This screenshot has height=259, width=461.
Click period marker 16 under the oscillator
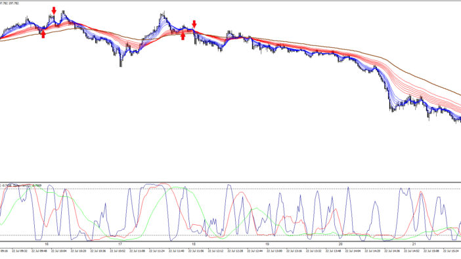coord(47,244)
